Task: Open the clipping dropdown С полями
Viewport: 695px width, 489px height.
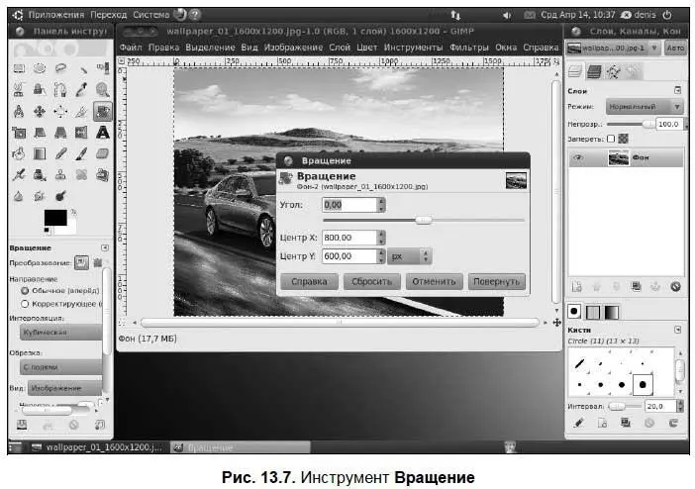Action: (61, 367)
